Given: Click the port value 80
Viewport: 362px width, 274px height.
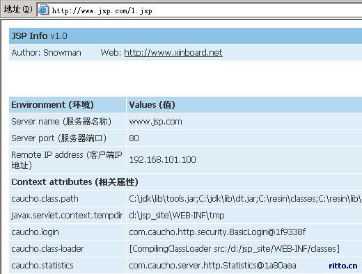Looking at the screenshot, I should coord(134,138).
